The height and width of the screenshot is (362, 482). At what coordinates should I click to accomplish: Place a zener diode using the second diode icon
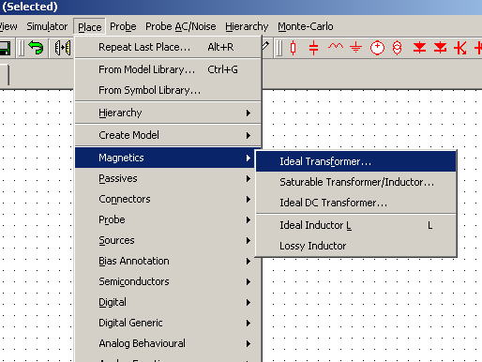(440, 48)
